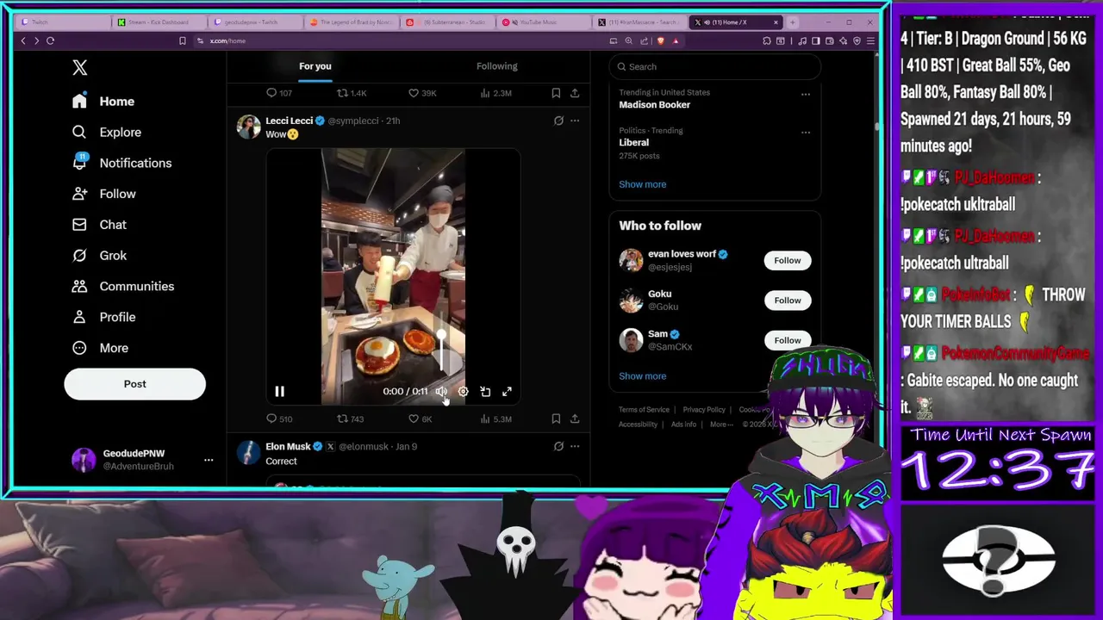This screenshot has width=1103, height=620.
Task: Show more trending topics
Action: pos(642,184)
